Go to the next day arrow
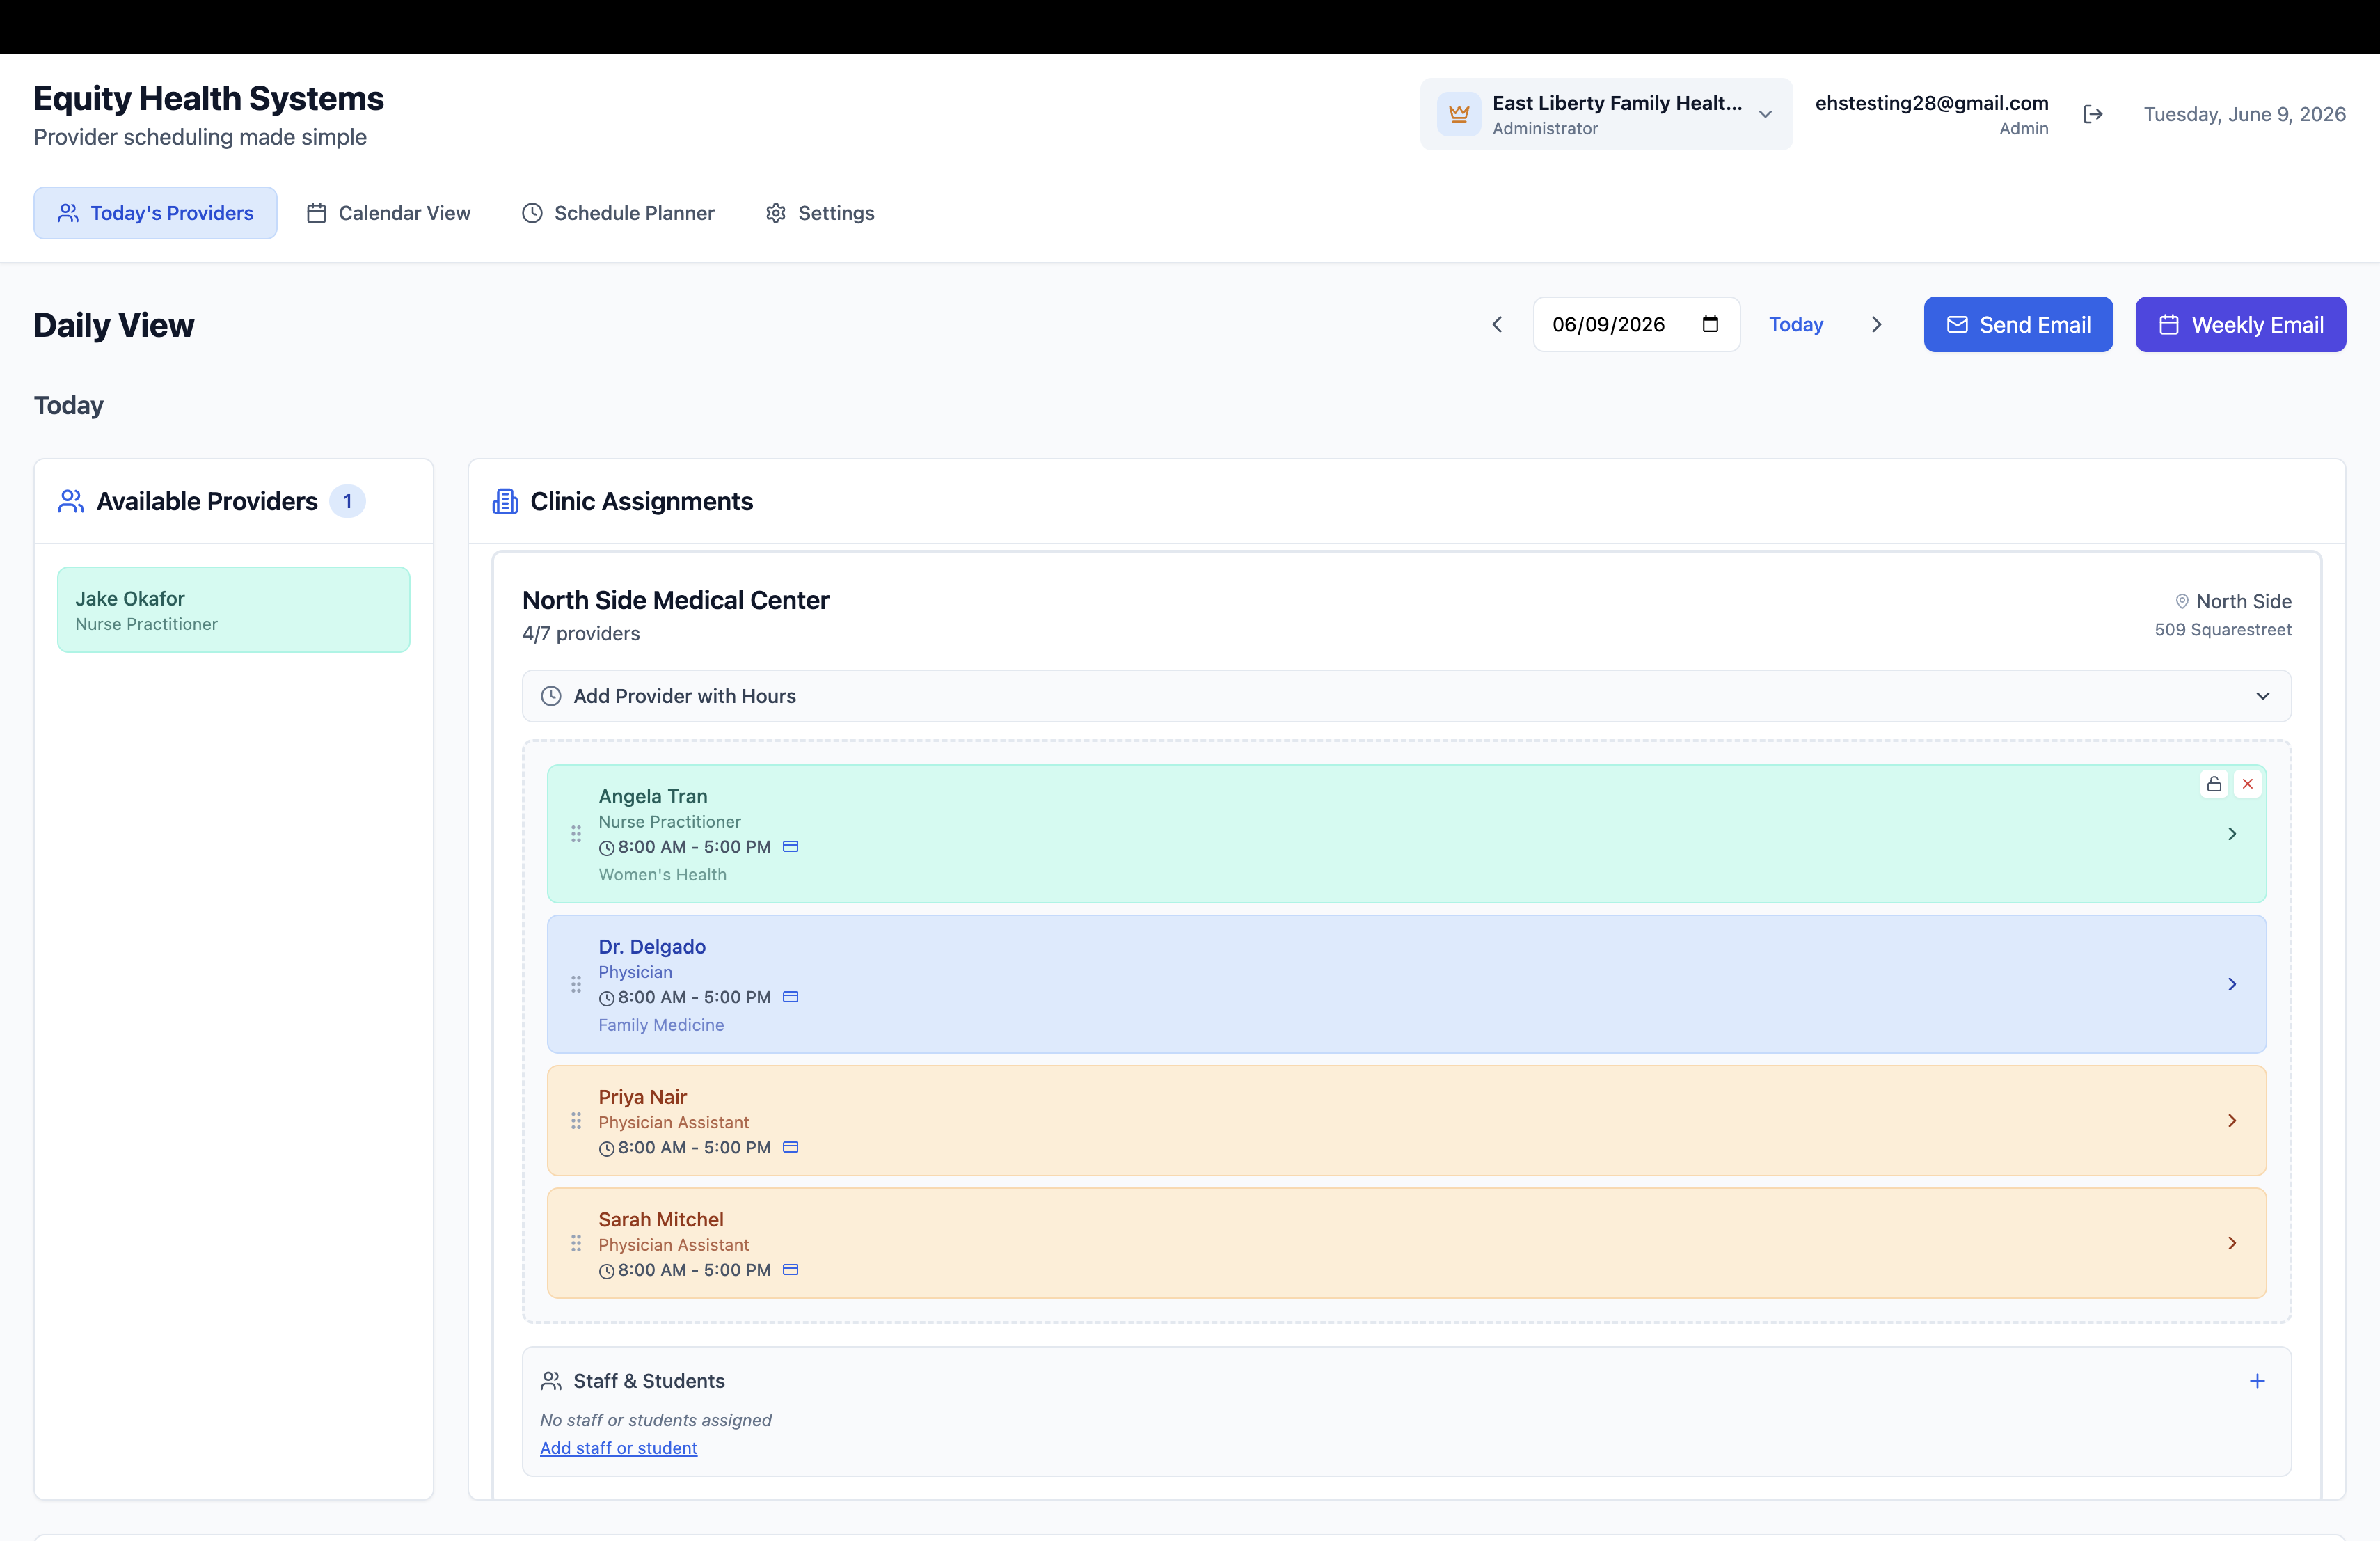 [1876, 324]
